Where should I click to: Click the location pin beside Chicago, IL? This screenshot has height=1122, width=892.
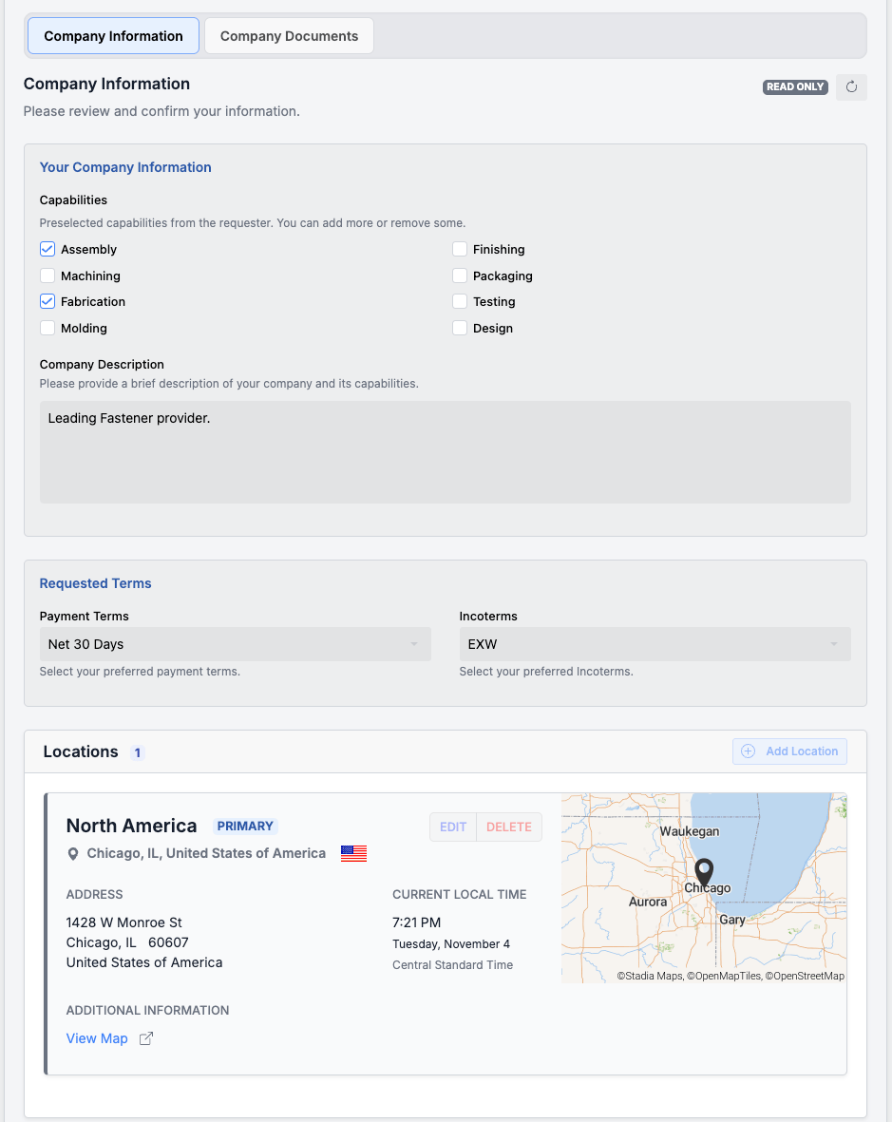[x=73, y=853]
